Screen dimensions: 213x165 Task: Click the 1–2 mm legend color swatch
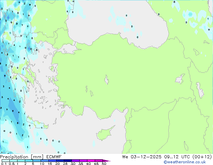(x=21, y=161)
